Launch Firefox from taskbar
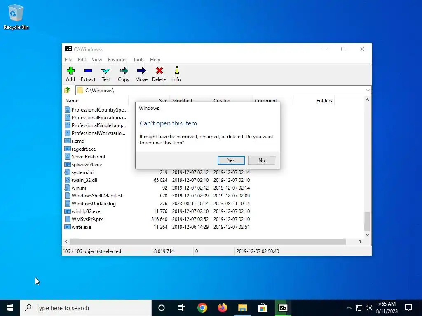422x316 pixels. point(222,308)
